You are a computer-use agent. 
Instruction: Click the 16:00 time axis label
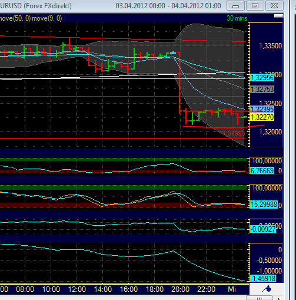[129, 289]
